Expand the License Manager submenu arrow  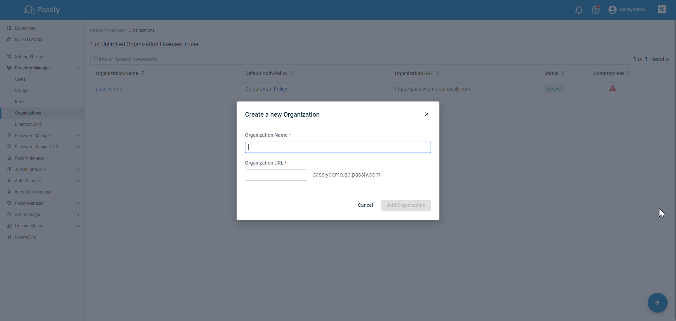(78, 226)
